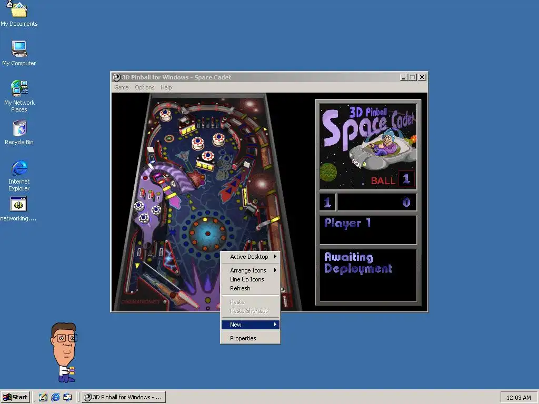Select the Internet Explorer desktop icon
The height and width of the screenshot is (404, 539).
click(19, 175)
